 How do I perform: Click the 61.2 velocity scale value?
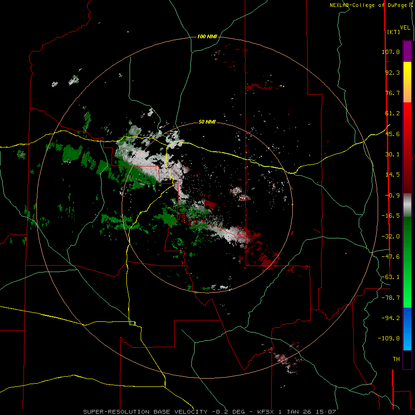(392, 113)
